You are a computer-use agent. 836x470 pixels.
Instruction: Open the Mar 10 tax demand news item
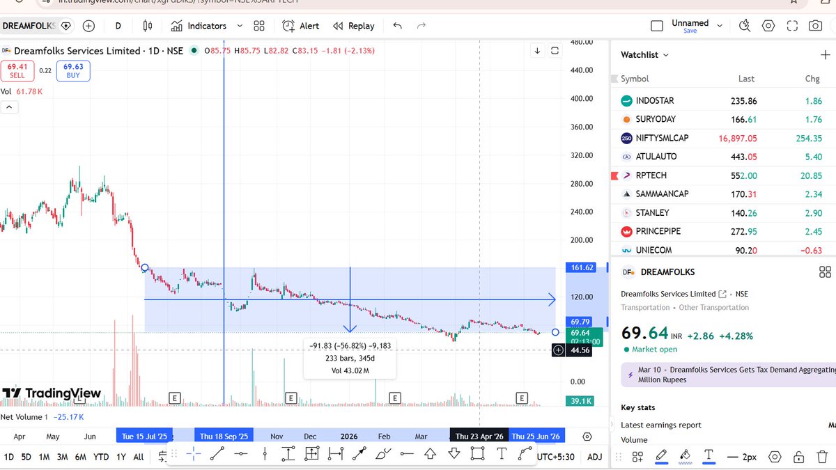pyautogui.click(x=728, y=375)
